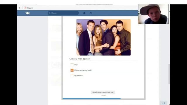Click the webcam overlay video
The height and width of the screenshot is (105, 187).
[x=153, y=14]
